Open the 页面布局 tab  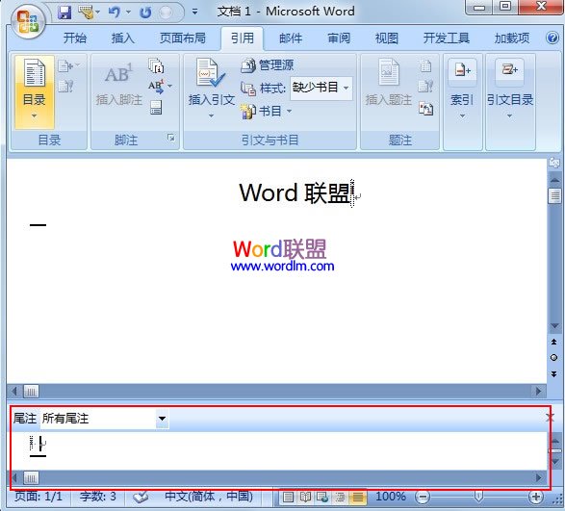[x=182, y=38]
